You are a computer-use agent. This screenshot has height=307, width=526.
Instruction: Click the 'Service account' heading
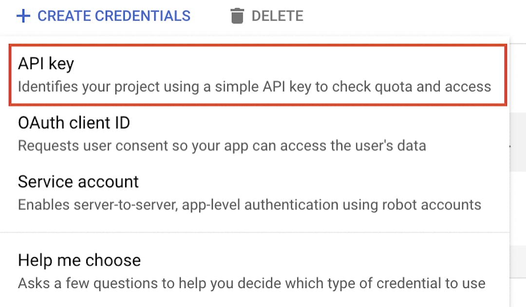click(78, 182)
